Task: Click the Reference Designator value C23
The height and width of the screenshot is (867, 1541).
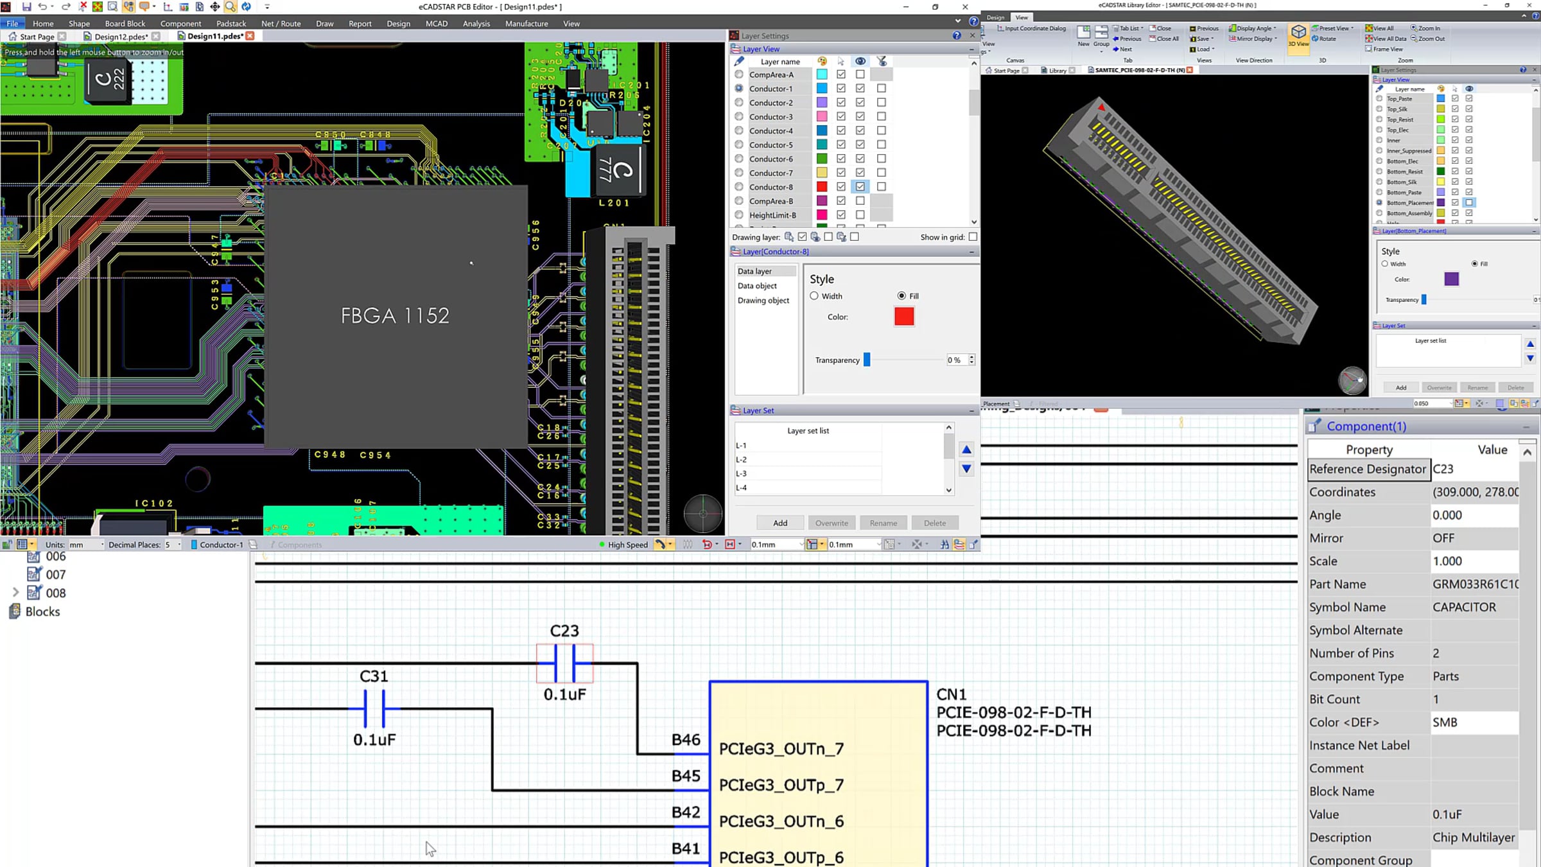Action: 1476,469
